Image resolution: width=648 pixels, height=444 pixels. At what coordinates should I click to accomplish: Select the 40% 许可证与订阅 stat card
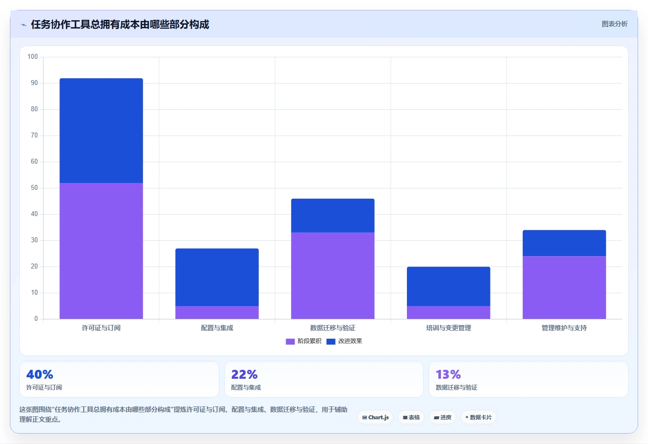click(x=119, y=379)
